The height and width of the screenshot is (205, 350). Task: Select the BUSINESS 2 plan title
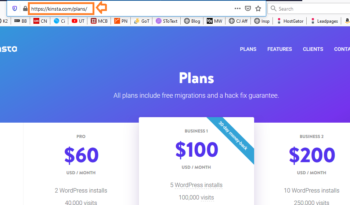(311, 137)
